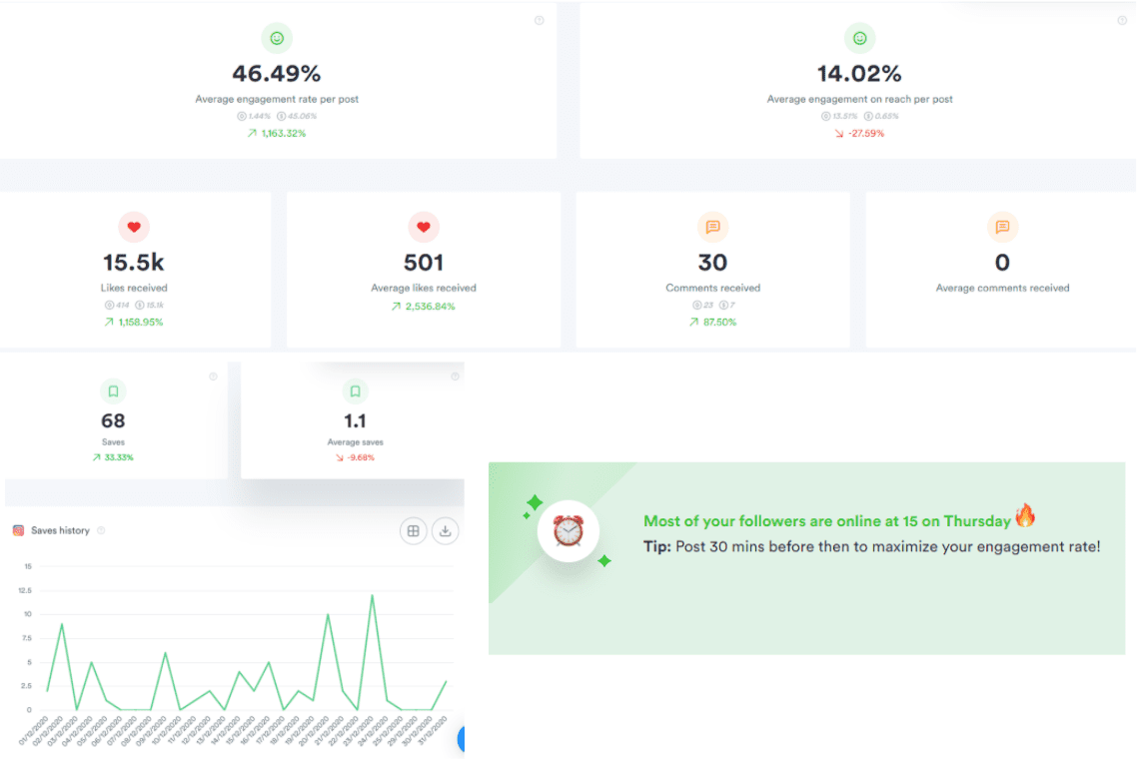Select the 33.33% saves growth
The width and height of the screenshot is (1137, 760).
[113, 457]
